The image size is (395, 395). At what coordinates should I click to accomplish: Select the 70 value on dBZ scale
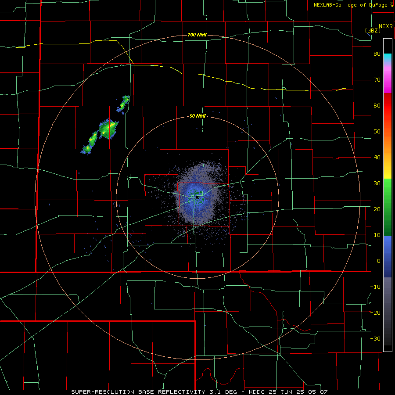(377, 80)
